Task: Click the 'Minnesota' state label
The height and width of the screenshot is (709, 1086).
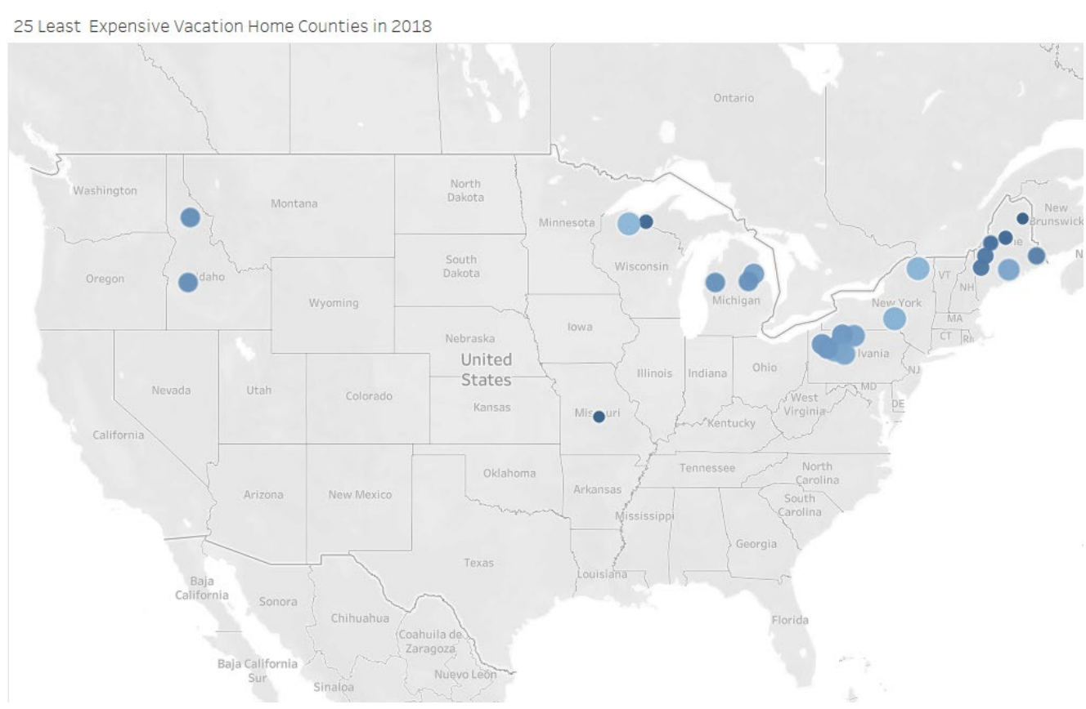Action: tap(567, 222)
